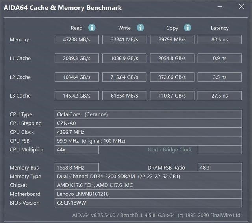Select the CPU Clock 4396.7 MHz field
The image size is (252, 223).
point(148,132)
